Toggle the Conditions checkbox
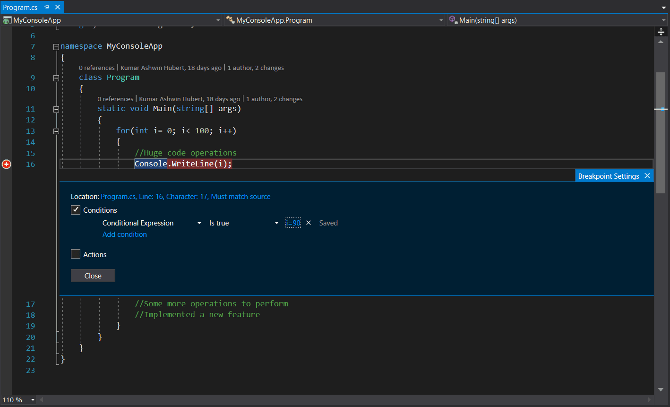The height and width of the screenshot is (407, 670). tap(76, 210)
